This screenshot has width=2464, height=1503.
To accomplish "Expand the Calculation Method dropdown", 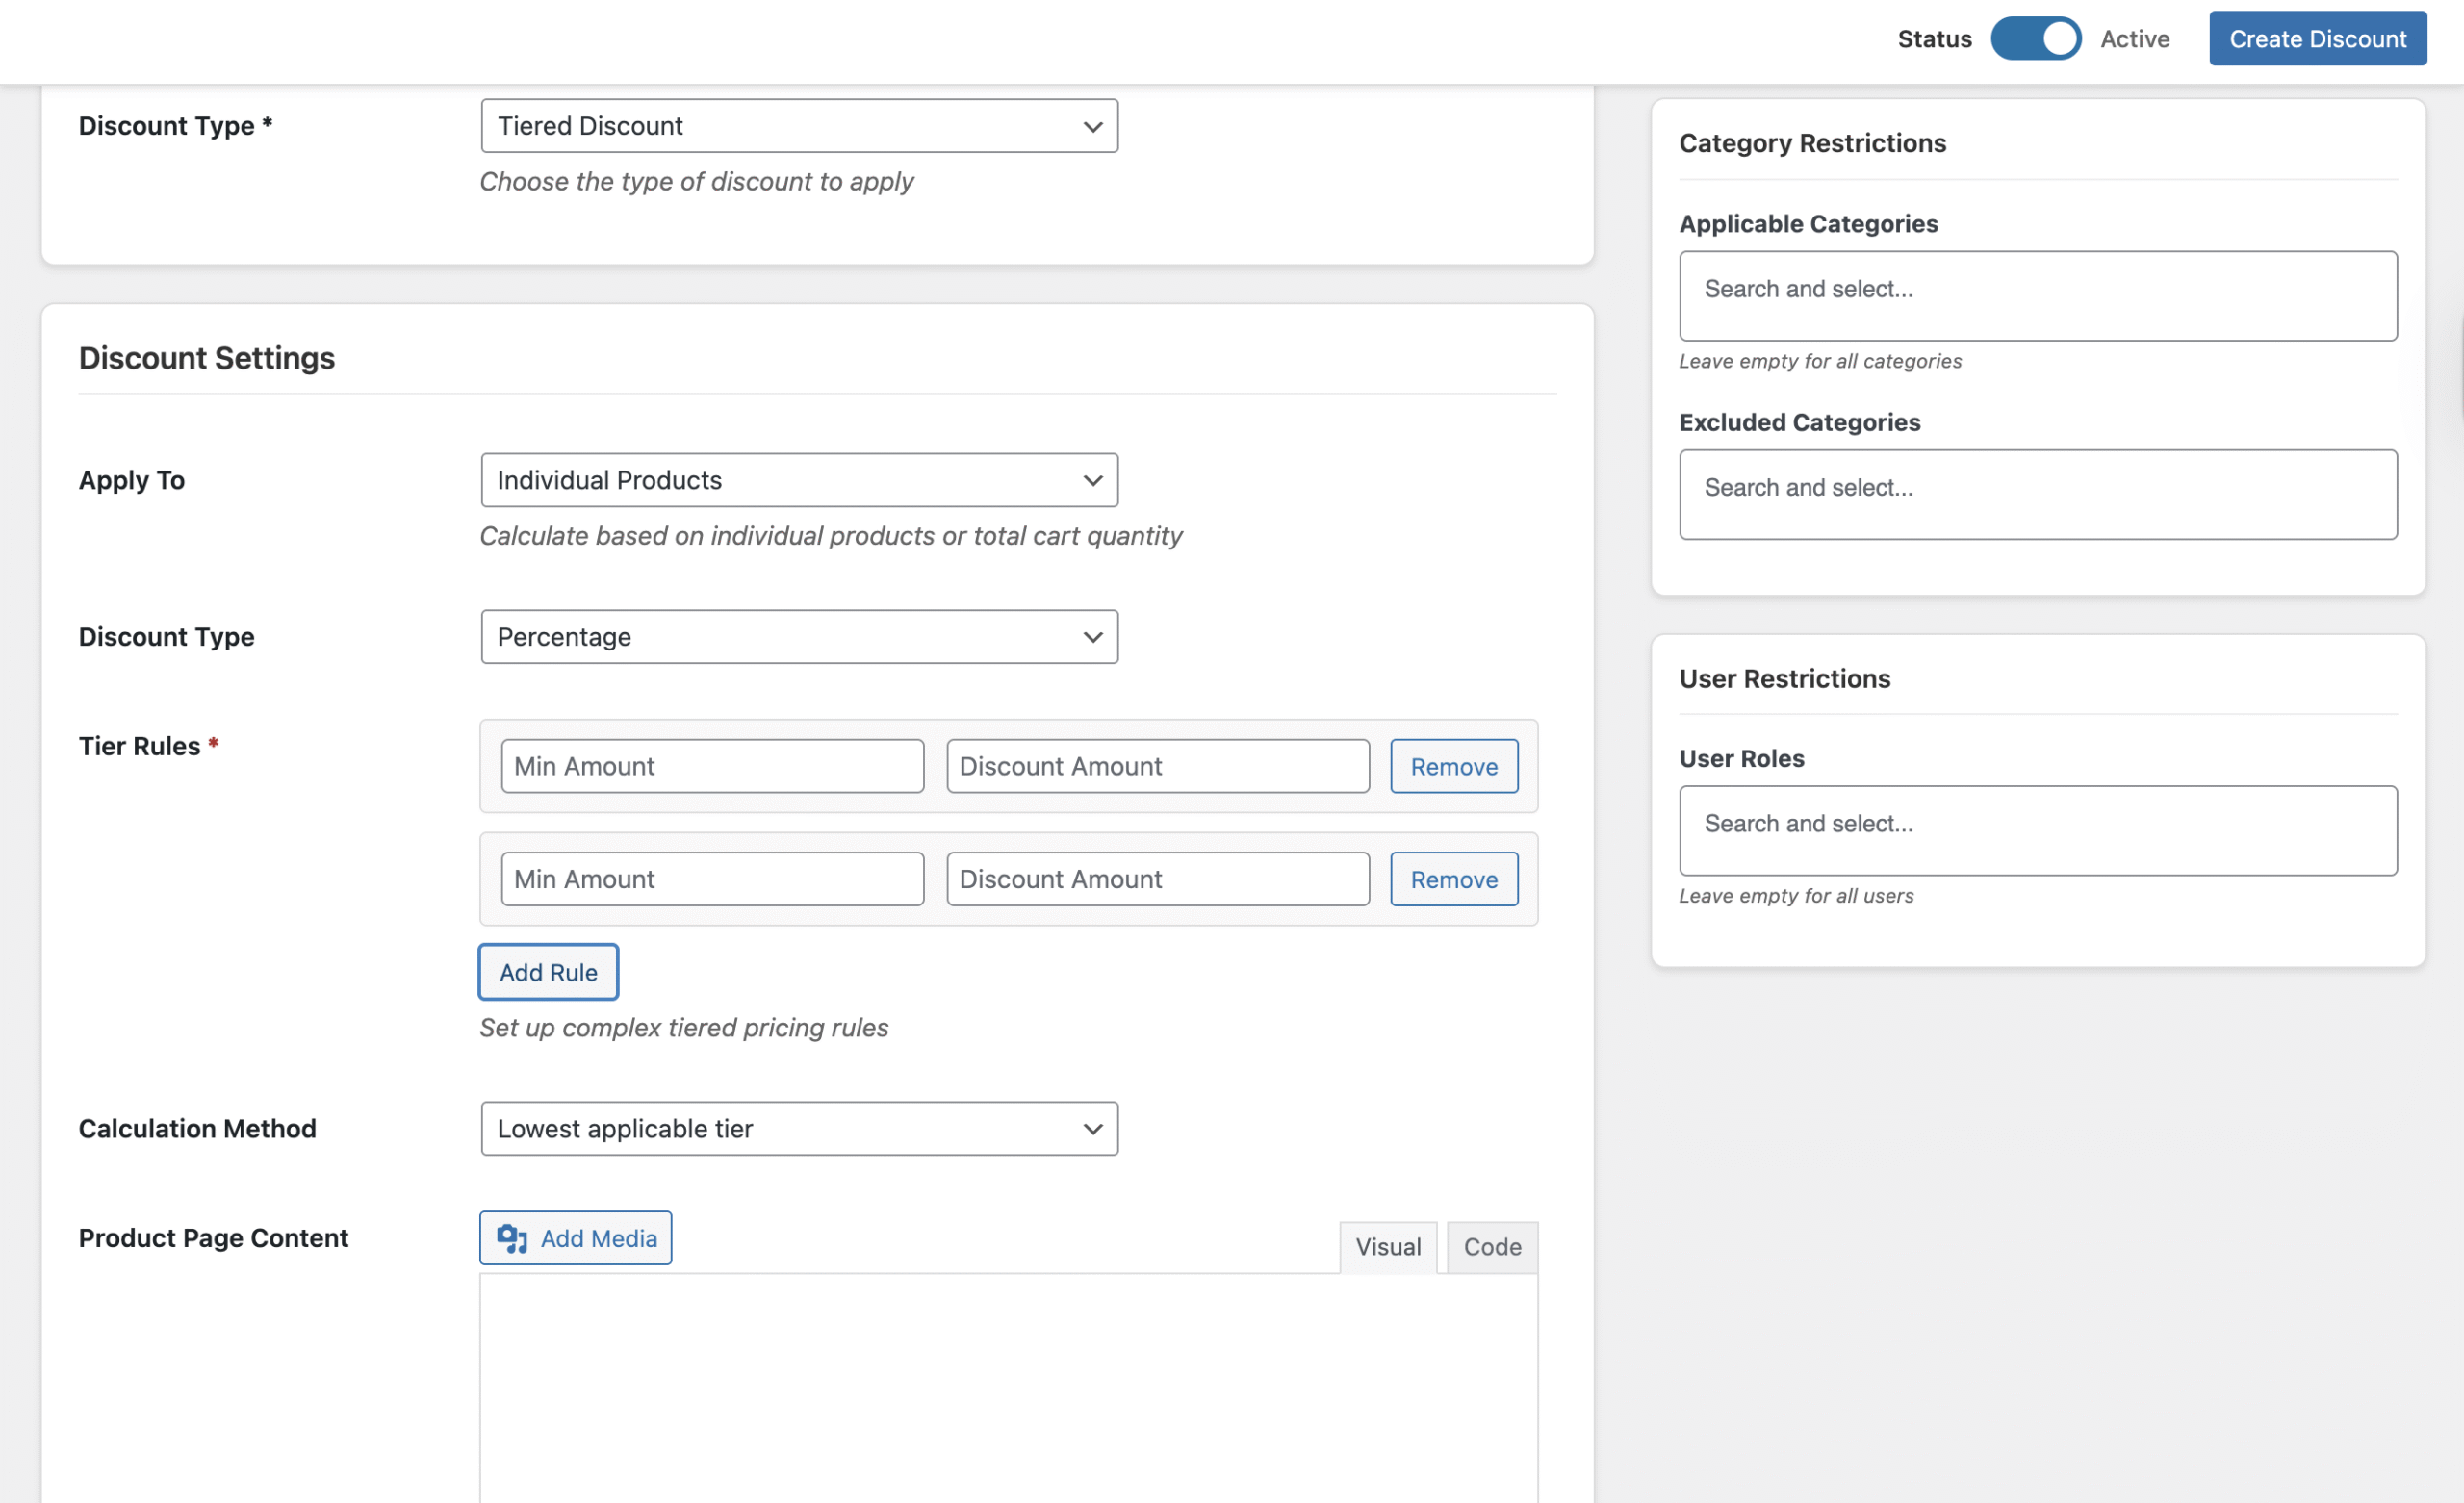I will pos(798,1128).
